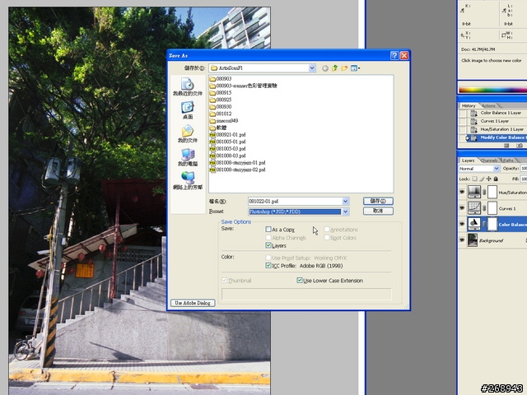527x395 pixels.
Task: Select file 081008-starryjazz-02.psd in the list
Action: (x=237, y=170)
